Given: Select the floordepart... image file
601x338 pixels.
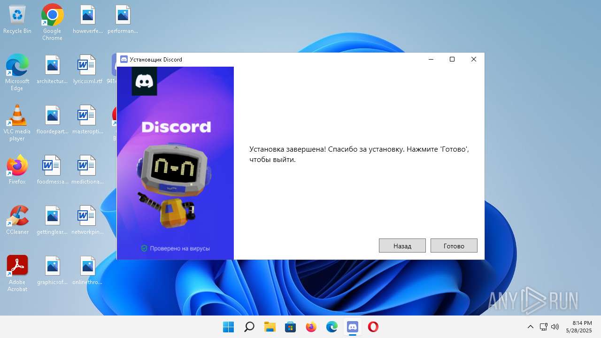Looking at the screenshot, I should [x=52, y=120].
